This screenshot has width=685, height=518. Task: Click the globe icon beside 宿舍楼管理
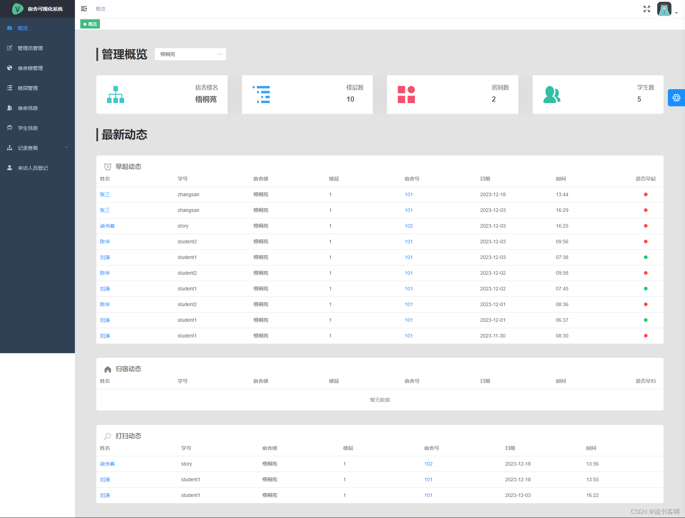(x=10, y=68)
